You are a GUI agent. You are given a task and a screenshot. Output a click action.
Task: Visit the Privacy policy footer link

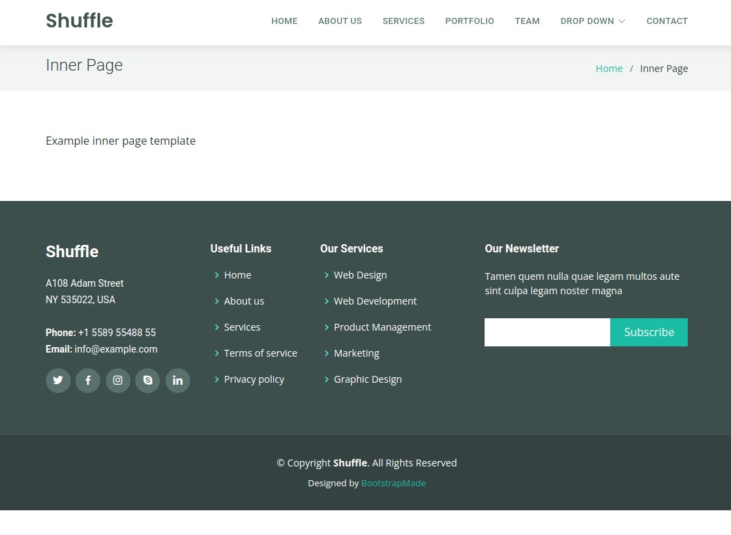(x=254, y=379)
